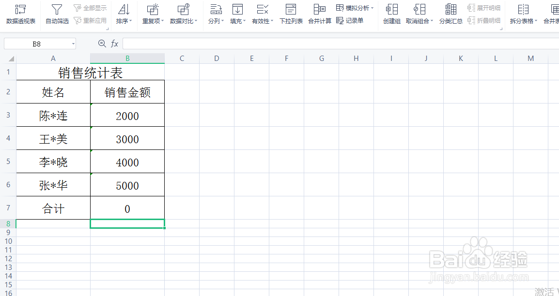Open the 记录单 record form
This screenshot has height=296, width=559.
[350, 21]
